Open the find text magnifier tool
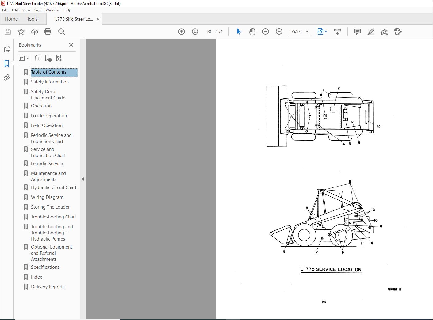The image size is (433, 320). click(62, 32)
